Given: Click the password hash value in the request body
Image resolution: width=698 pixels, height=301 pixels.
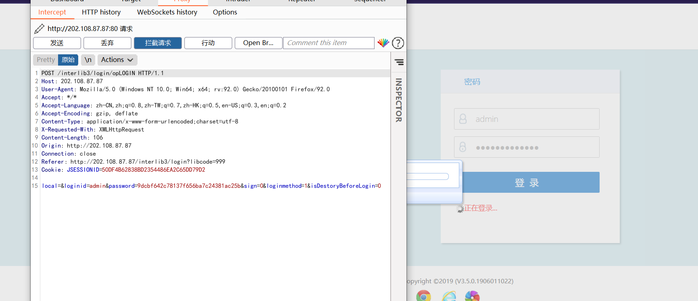Looking at the screenshot, I should pyautogui.click(x=189, y=186).
